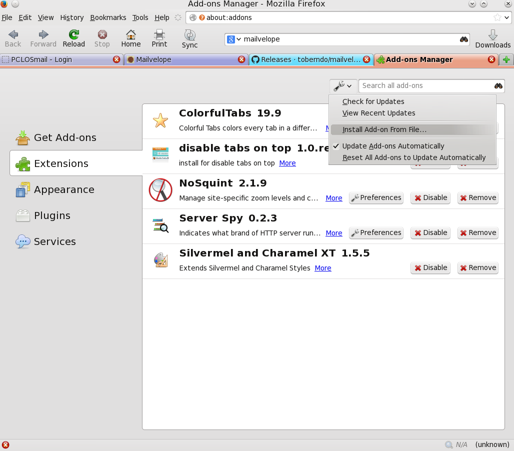Close the Mailvelope tab
This screenshot has width=514, height=451.
click(241, 59)
